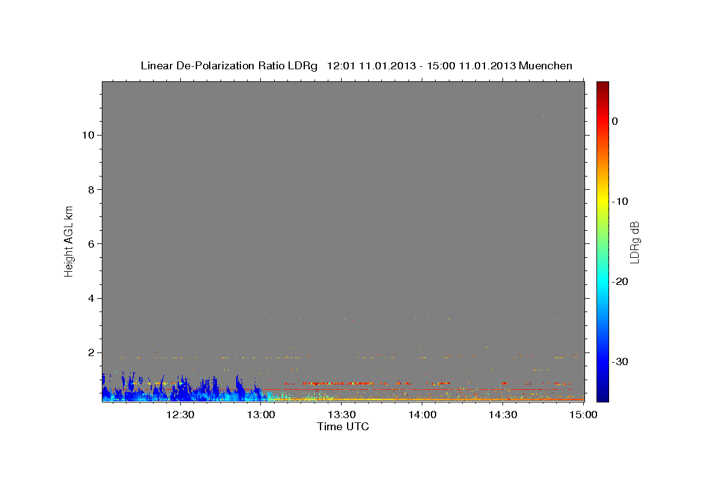Click the 14:00 time tick label
Image resolution: width=723 pixels, height=482 pixels.
click(422, 415)
